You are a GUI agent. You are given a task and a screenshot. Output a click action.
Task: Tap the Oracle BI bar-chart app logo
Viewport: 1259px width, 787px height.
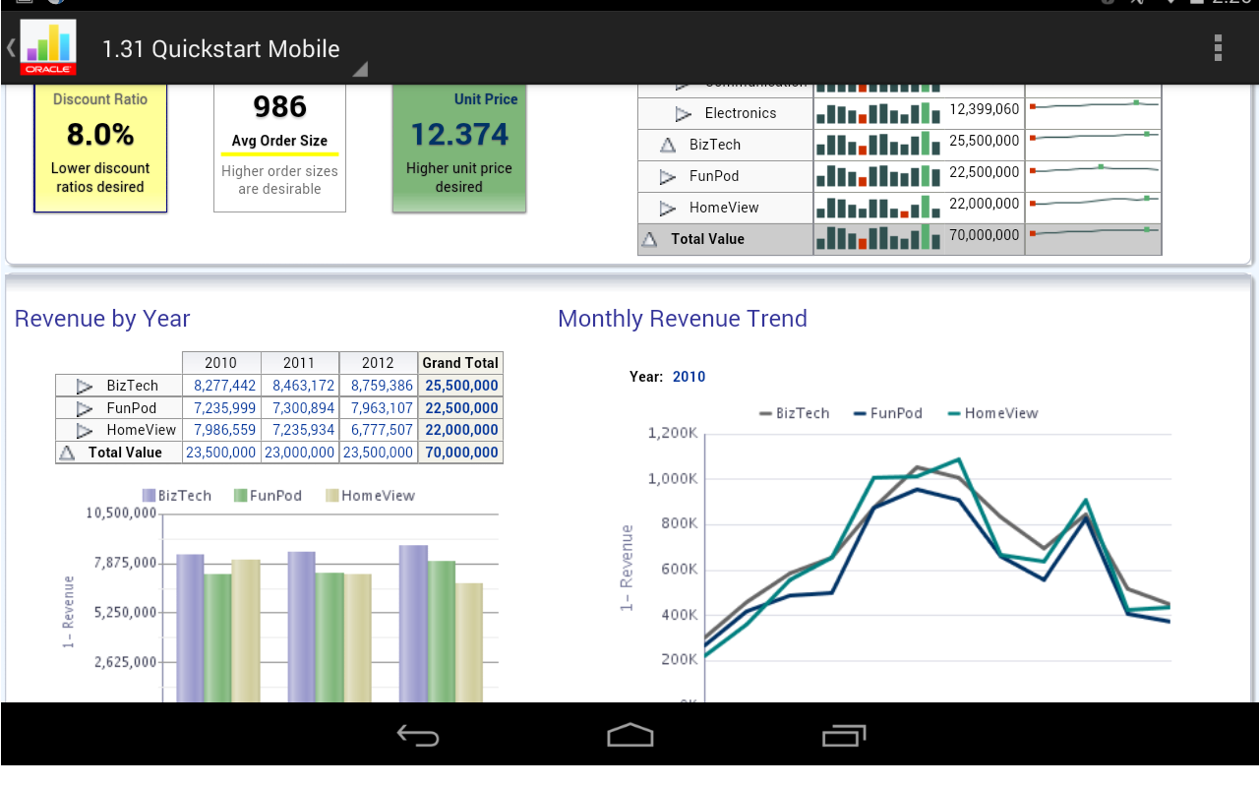[47, 46]
